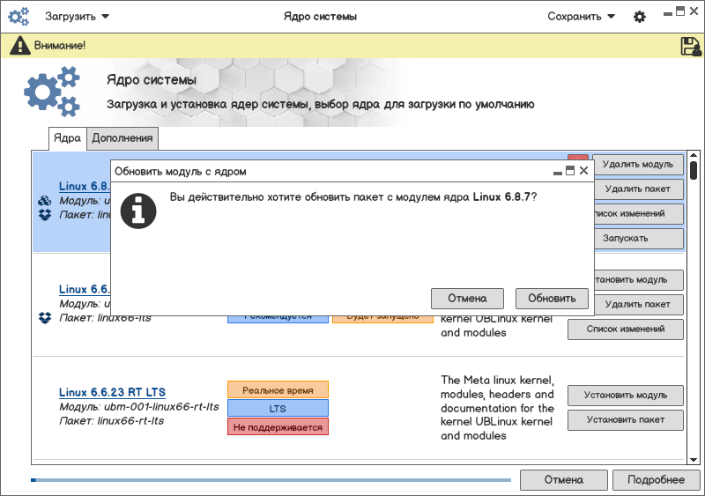Screen dimensions: 705x496
Task: Click the blue LTS tag
Action: click(x=278, y=408)
